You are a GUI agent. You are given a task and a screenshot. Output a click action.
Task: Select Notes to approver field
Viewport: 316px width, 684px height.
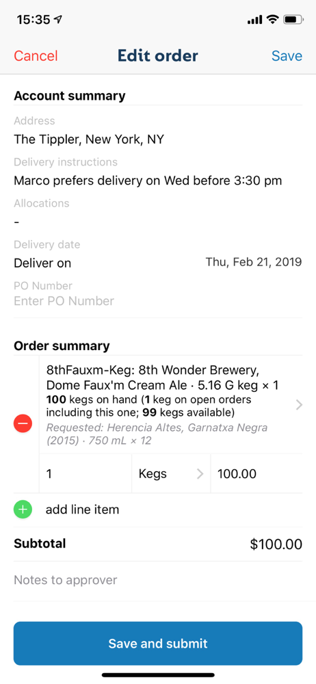158,580
